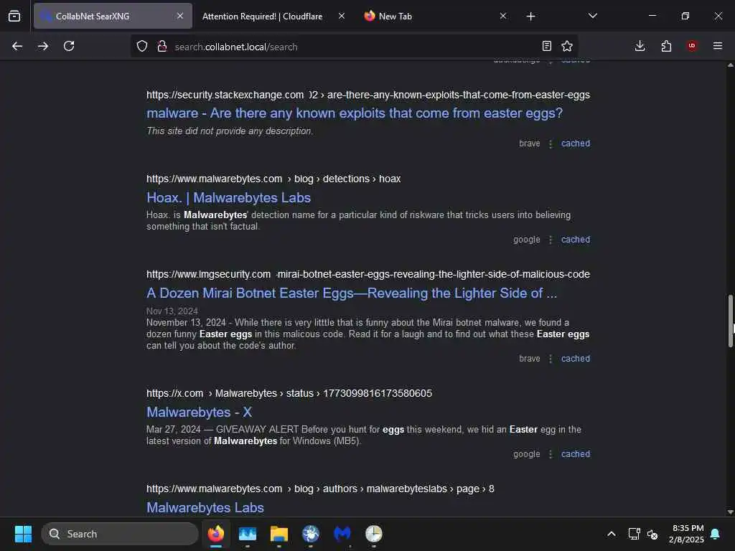The width and height of the screenshot is (735, 551).
Task: Click the www.lmgsecurity.com URL text
Action: 209,274
